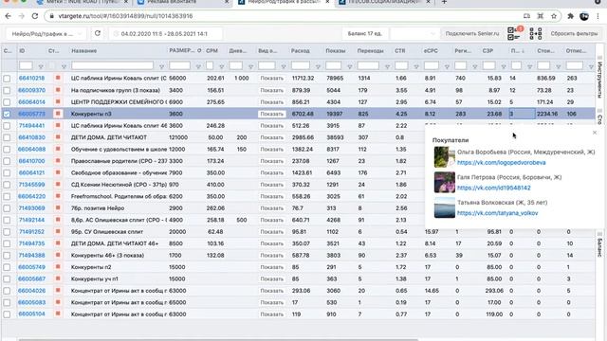Switch to the Метки INDIE ROAD browser tab
Screen dimensions: 607x341
coord(83,2)
